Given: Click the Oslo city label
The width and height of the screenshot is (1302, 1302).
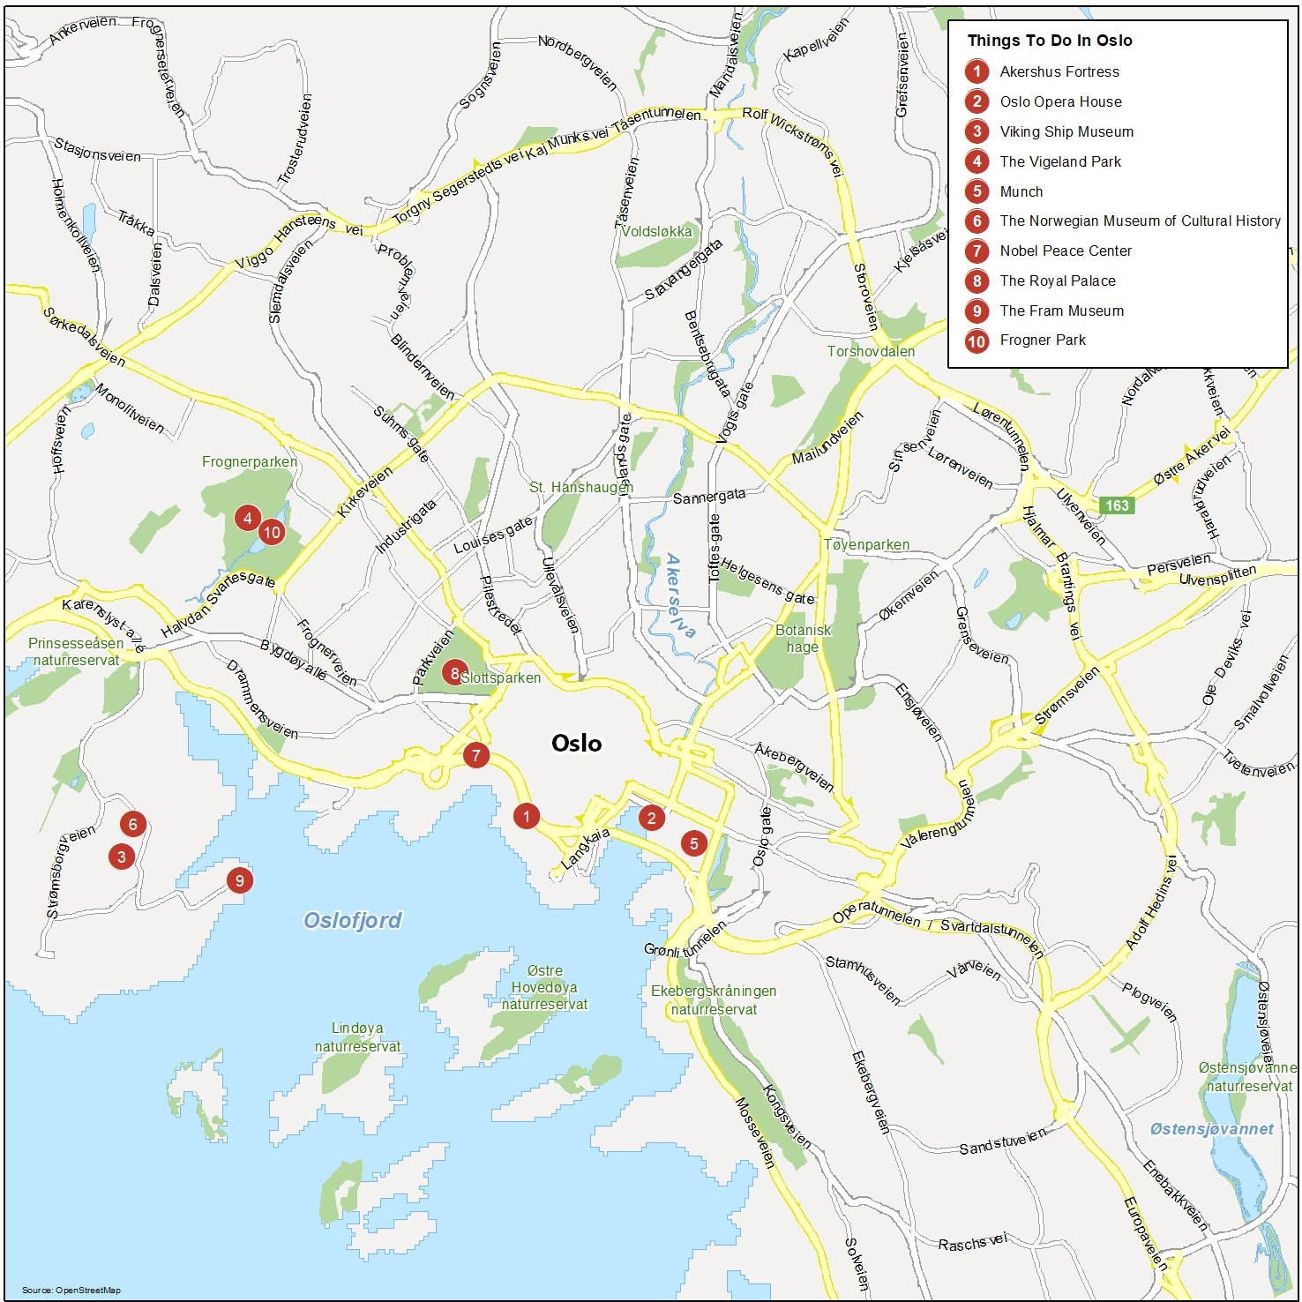Looking at the screenshot, I should 578,745.
